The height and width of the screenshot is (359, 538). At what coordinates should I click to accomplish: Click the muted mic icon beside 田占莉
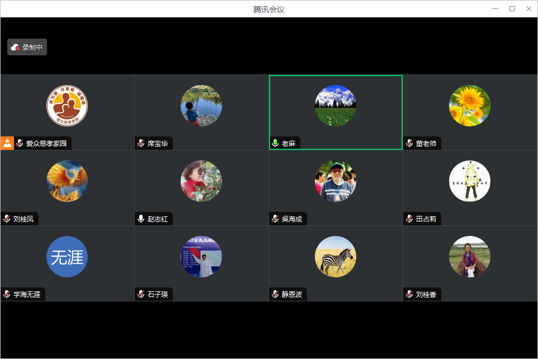pos(409,219)
